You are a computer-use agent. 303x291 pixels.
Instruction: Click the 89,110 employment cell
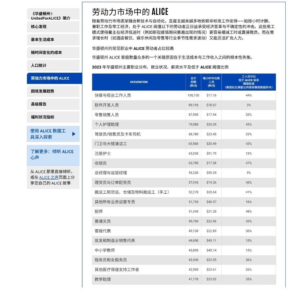click(x=193, y=105)
